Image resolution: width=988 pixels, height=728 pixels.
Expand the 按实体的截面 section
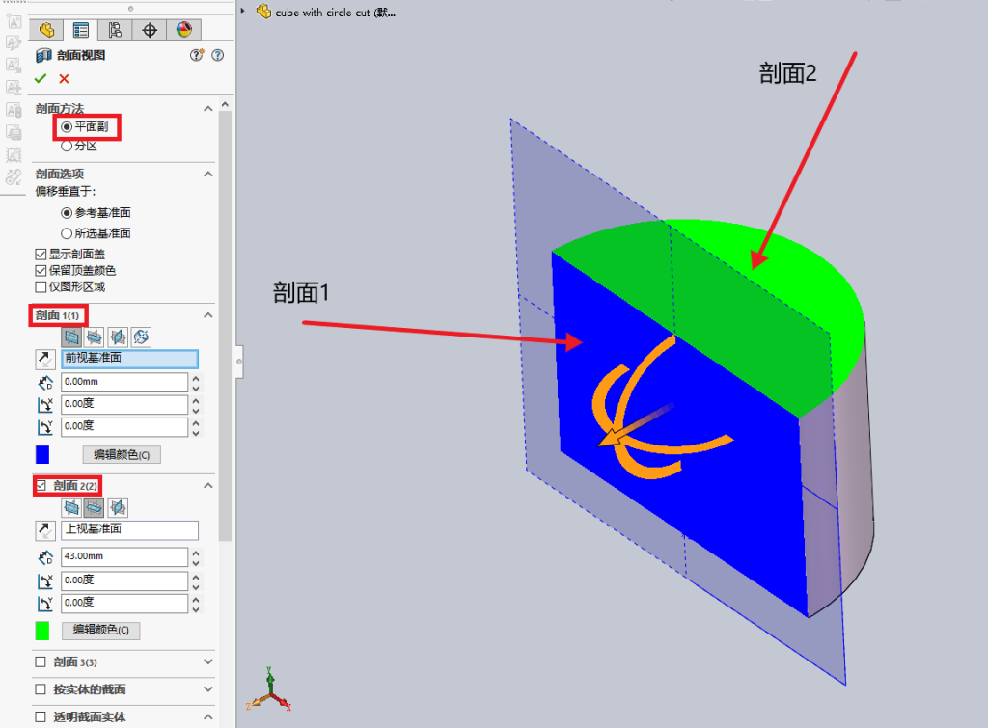tap(208, 689)
